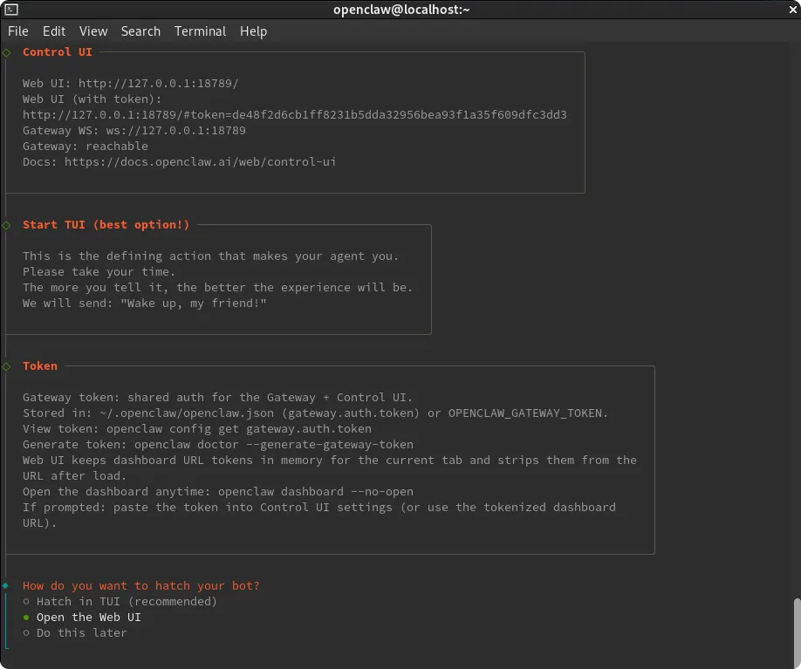The image size is (801, 669).
Task: Click the diamond beside hatch prompt
Action: click(x=5, y=586)
